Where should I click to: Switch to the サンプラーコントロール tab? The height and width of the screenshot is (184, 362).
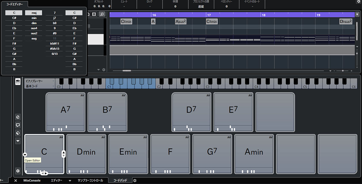pos(90,180)
